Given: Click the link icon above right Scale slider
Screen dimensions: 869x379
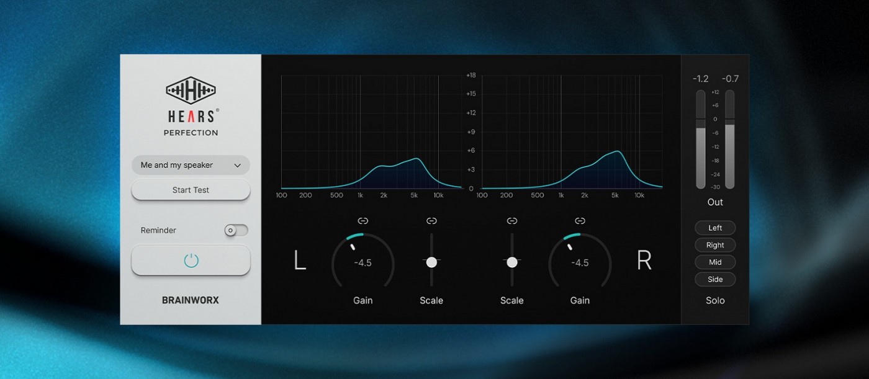Looking at the screenshot, I should [512, 221].
